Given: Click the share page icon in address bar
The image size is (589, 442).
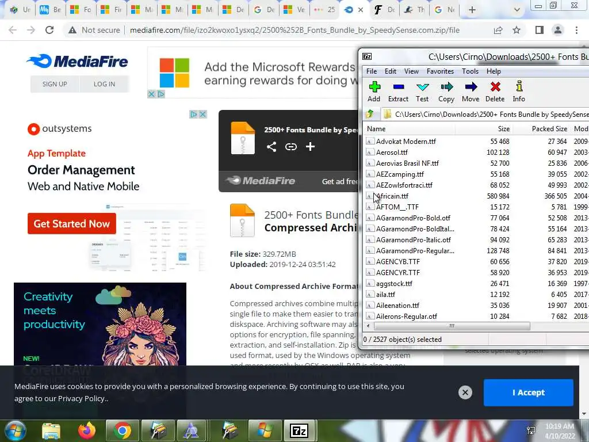Looking at the screenshot, I should [498, 30].
